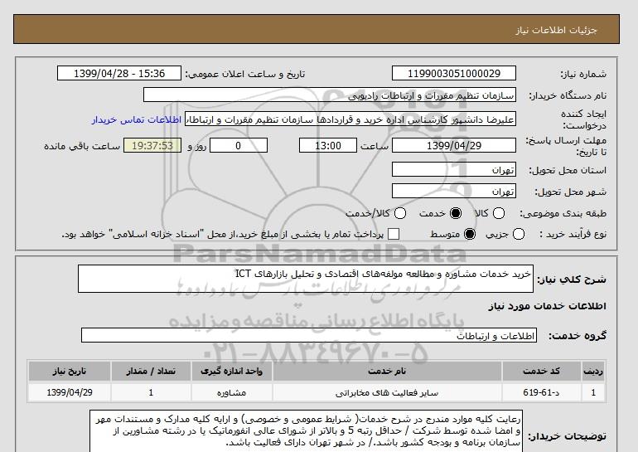Click the deadline hour field 13:00
The height and width of the screenshot is (452, 638).
[328, 145]
